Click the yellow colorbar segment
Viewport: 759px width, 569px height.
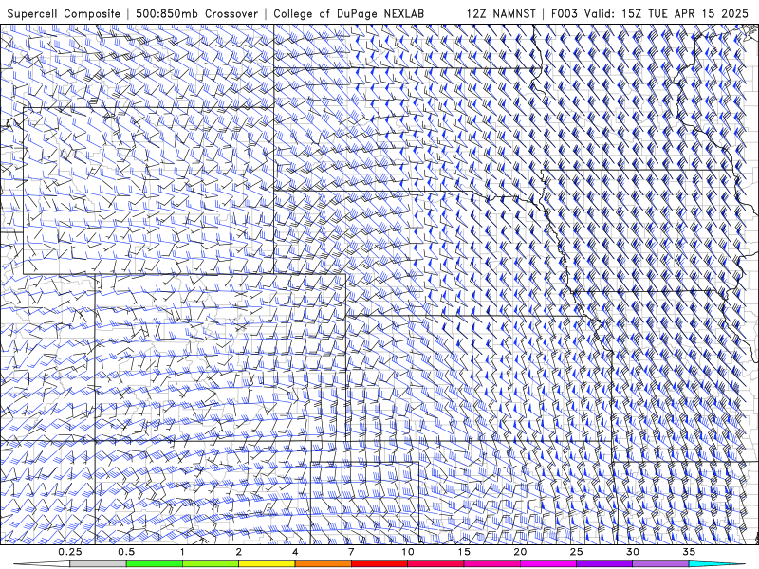coord(267,564)
